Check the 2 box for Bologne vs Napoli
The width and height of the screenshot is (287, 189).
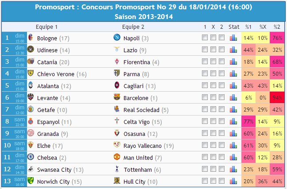[221, 38]
